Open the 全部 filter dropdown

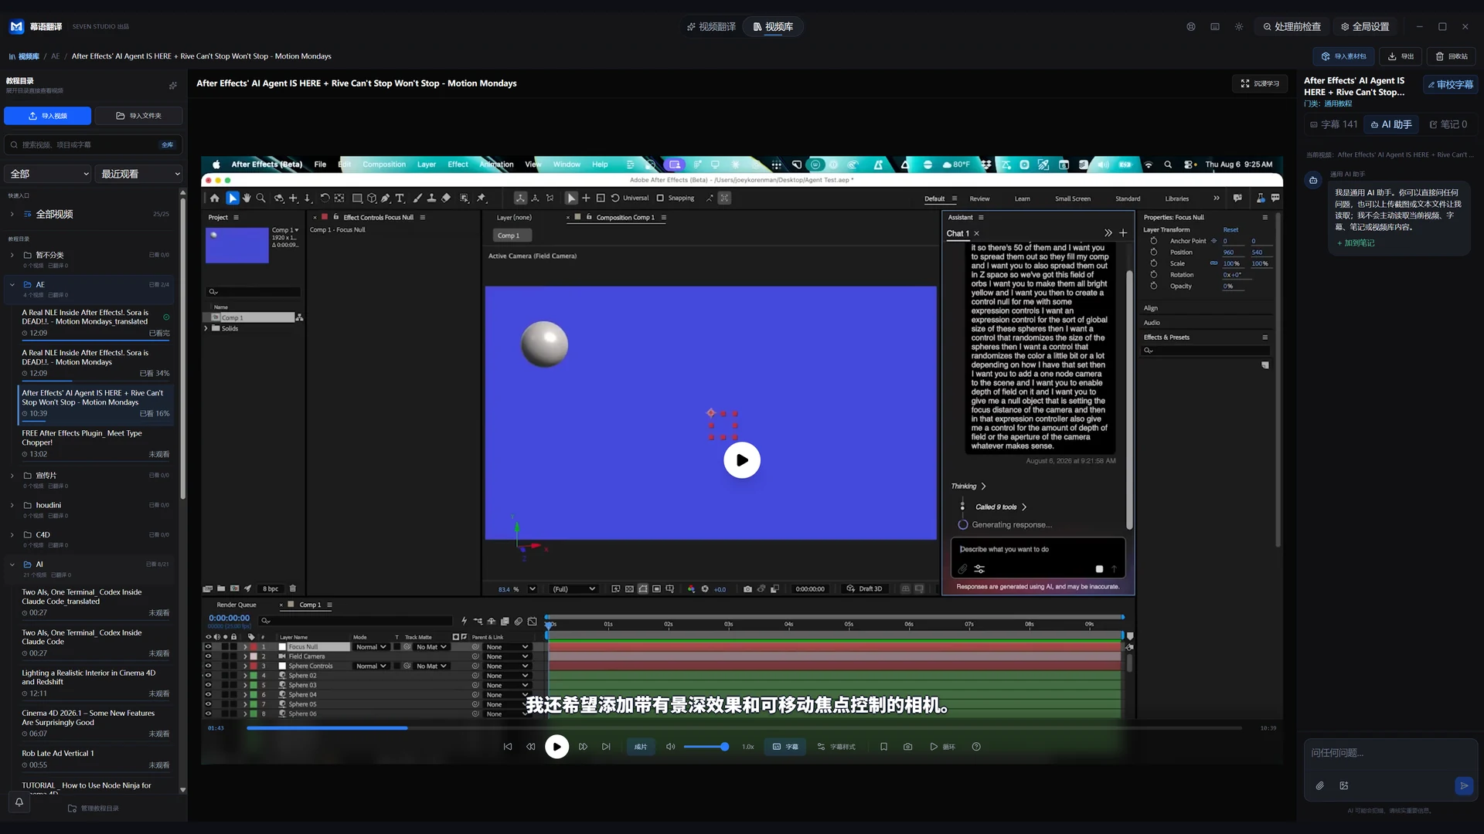pyautogui.click(x=48, y=174)
